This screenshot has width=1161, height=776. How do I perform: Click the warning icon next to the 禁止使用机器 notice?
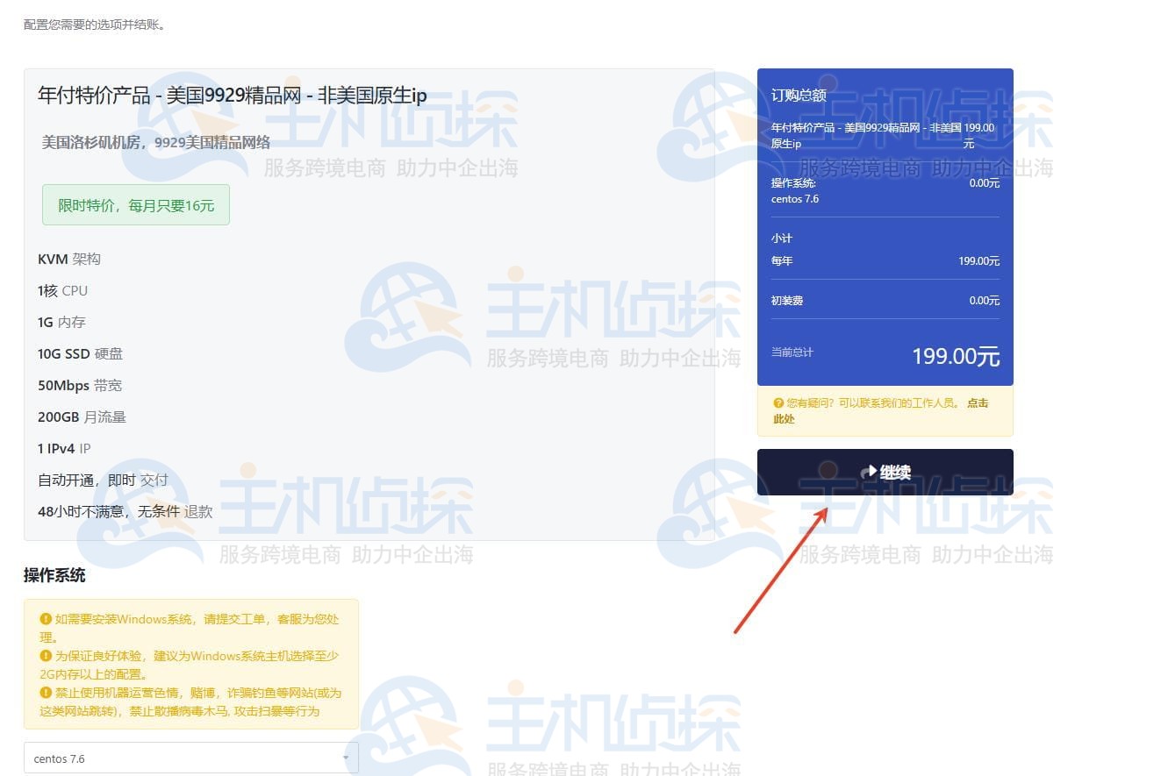coord(47,692)
